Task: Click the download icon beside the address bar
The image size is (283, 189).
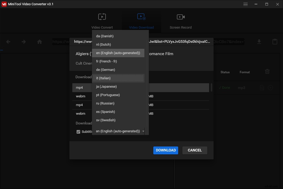Action: tap(259, 41)
